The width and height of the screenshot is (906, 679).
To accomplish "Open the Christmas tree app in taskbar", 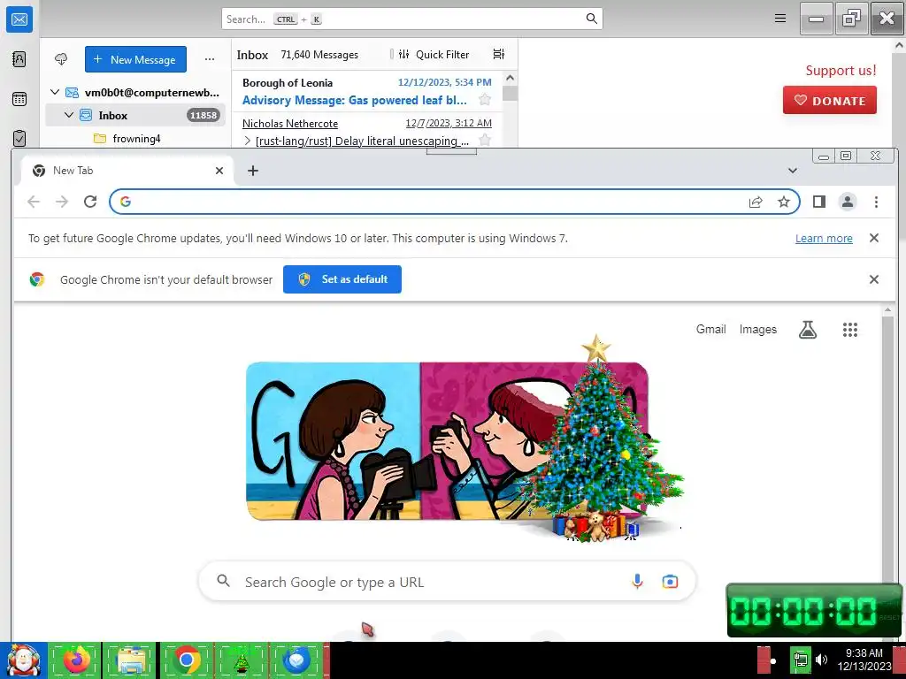I will 241,660.
